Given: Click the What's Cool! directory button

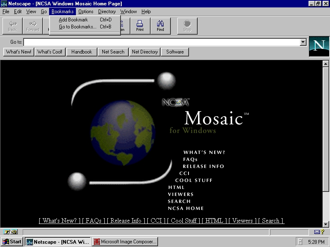Looking at the screenshot, I should coord(50,52).
